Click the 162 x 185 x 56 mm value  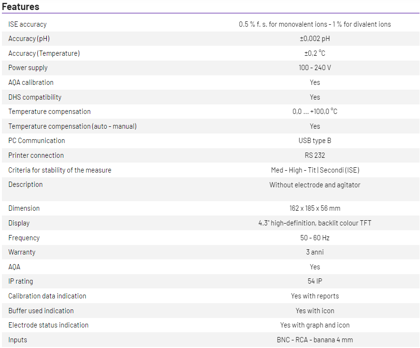[315, 208]
